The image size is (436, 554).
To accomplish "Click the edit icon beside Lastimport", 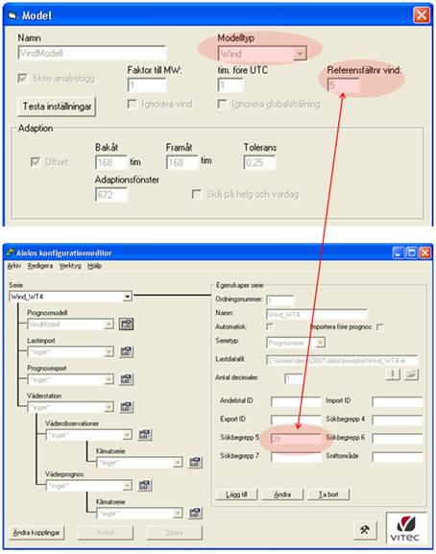I will [126, 351].
